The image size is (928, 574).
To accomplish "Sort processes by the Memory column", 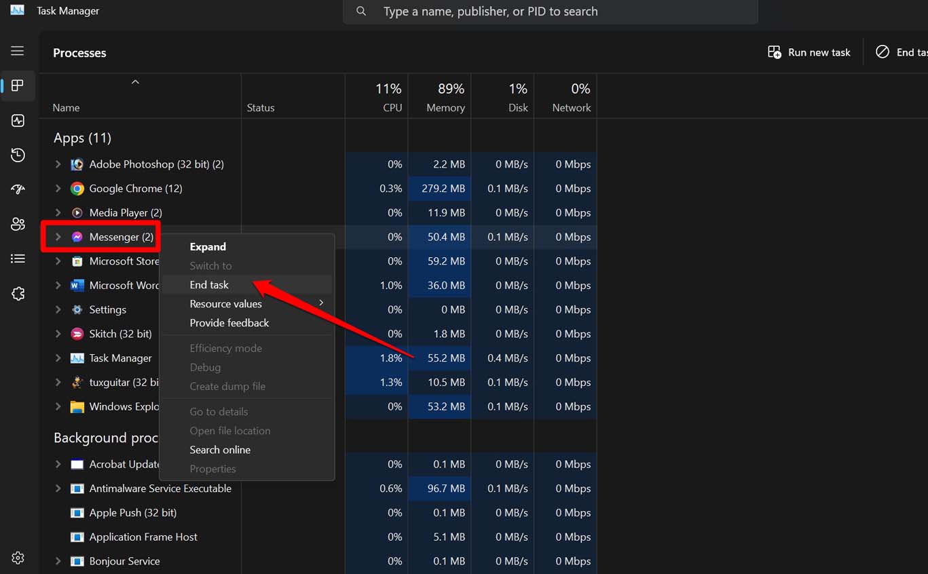I will click(x=439, y=96).
